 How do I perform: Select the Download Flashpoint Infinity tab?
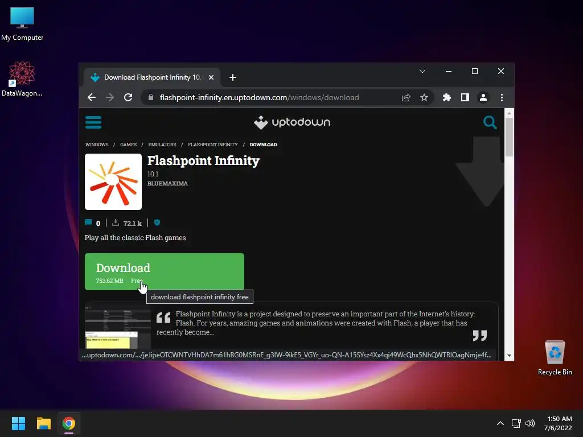(x=151, y=77)
